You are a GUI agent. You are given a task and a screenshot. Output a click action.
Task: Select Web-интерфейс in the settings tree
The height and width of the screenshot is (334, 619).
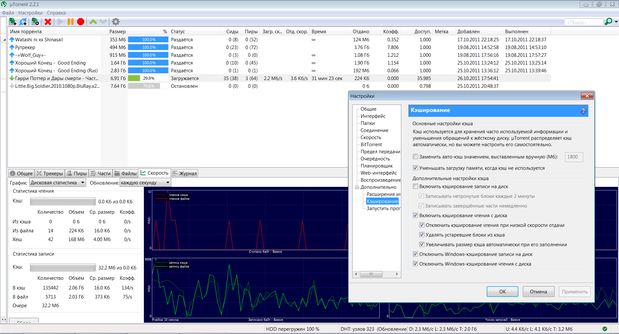click(378, 173)
